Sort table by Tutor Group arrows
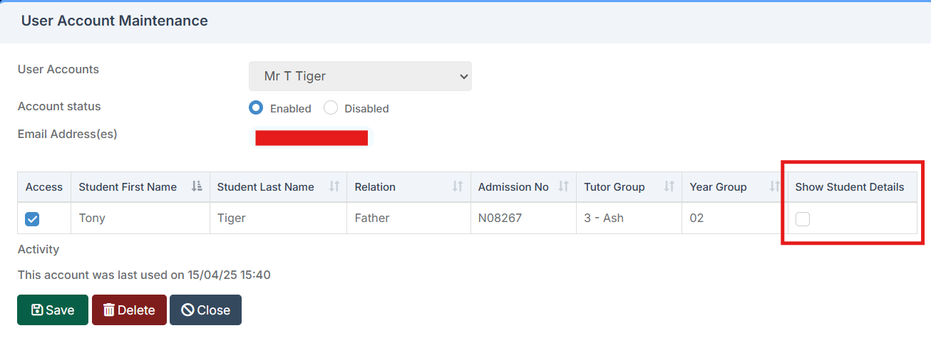The height and width of the screenshot is (338, 931). point(669,187)
